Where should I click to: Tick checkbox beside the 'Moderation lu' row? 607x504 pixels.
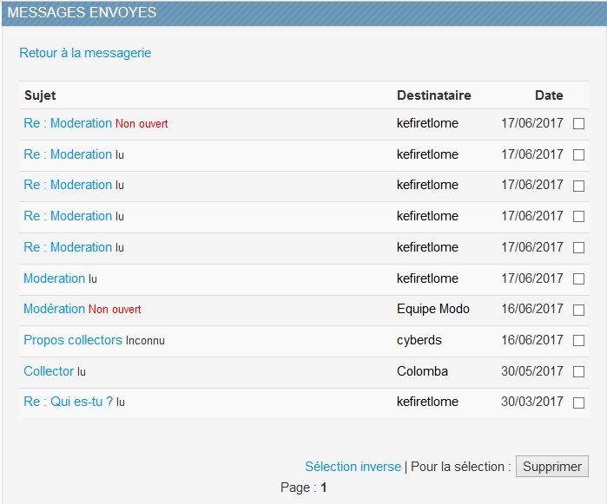click(x=579, y=279)
